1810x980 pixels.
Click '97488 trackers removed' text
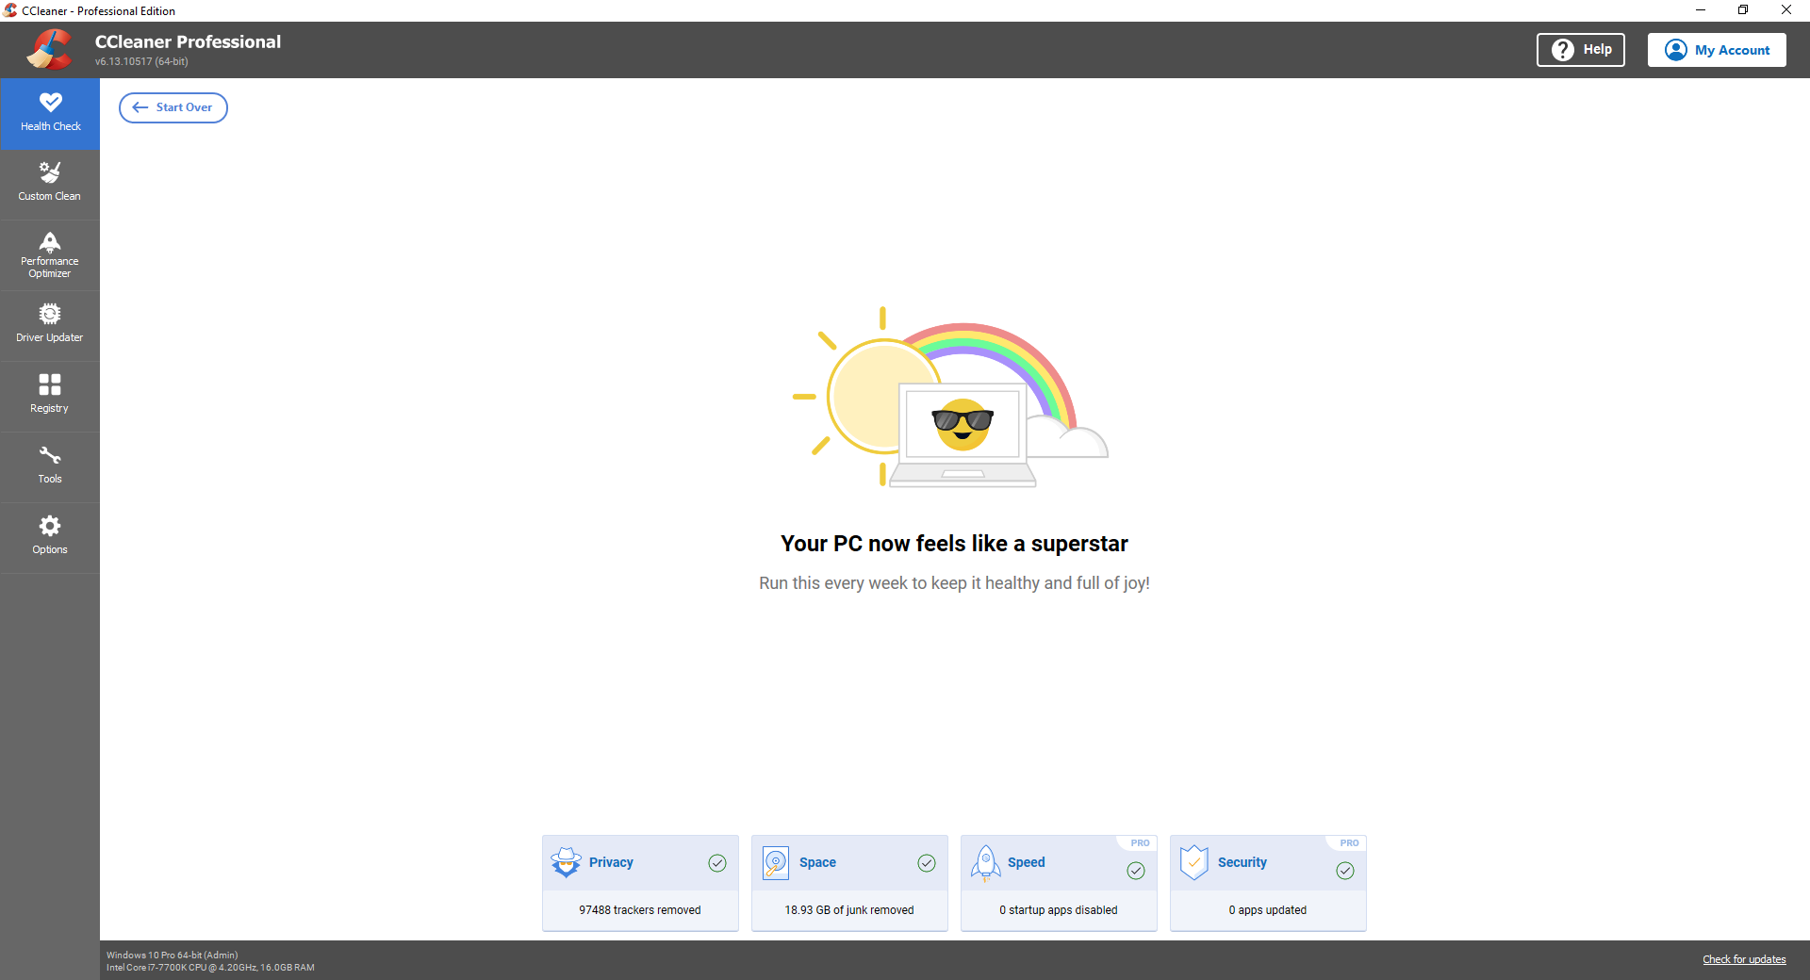coord(640,910)
